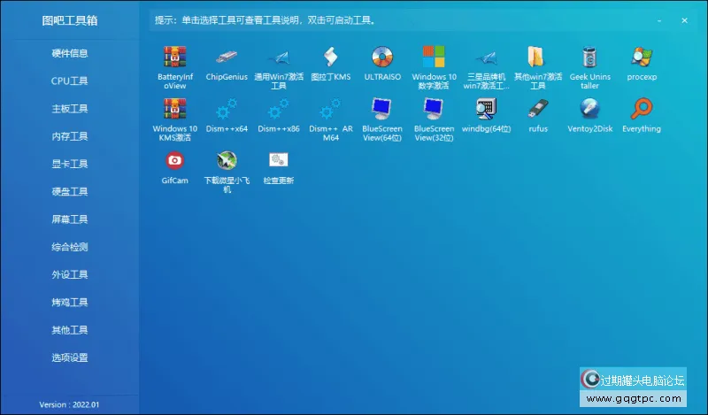
Task: Close the 图吧工具箱 window
Action: (684, 20)
